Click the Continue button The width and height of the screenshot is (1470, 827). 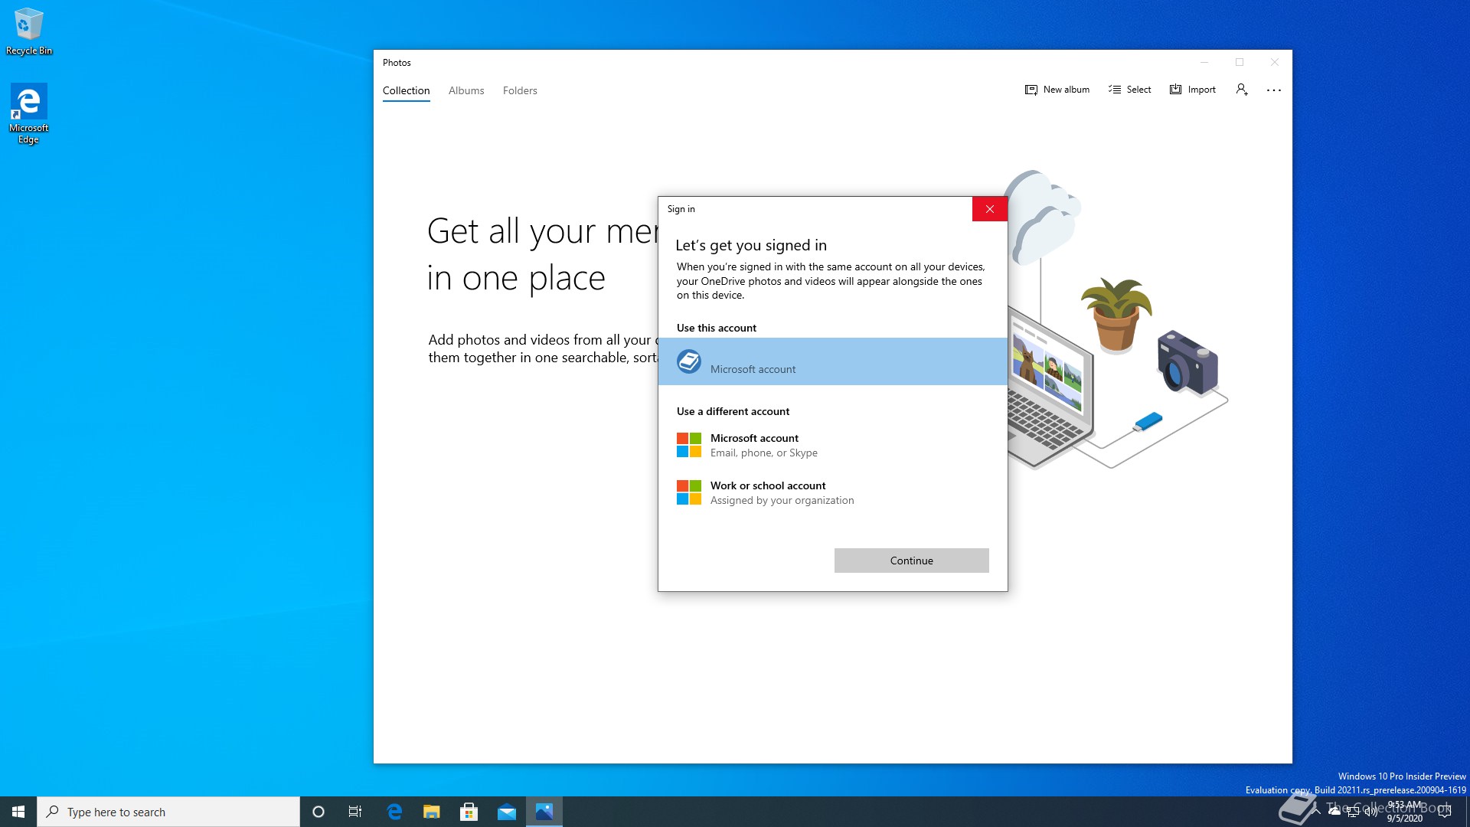click(911, 561)
